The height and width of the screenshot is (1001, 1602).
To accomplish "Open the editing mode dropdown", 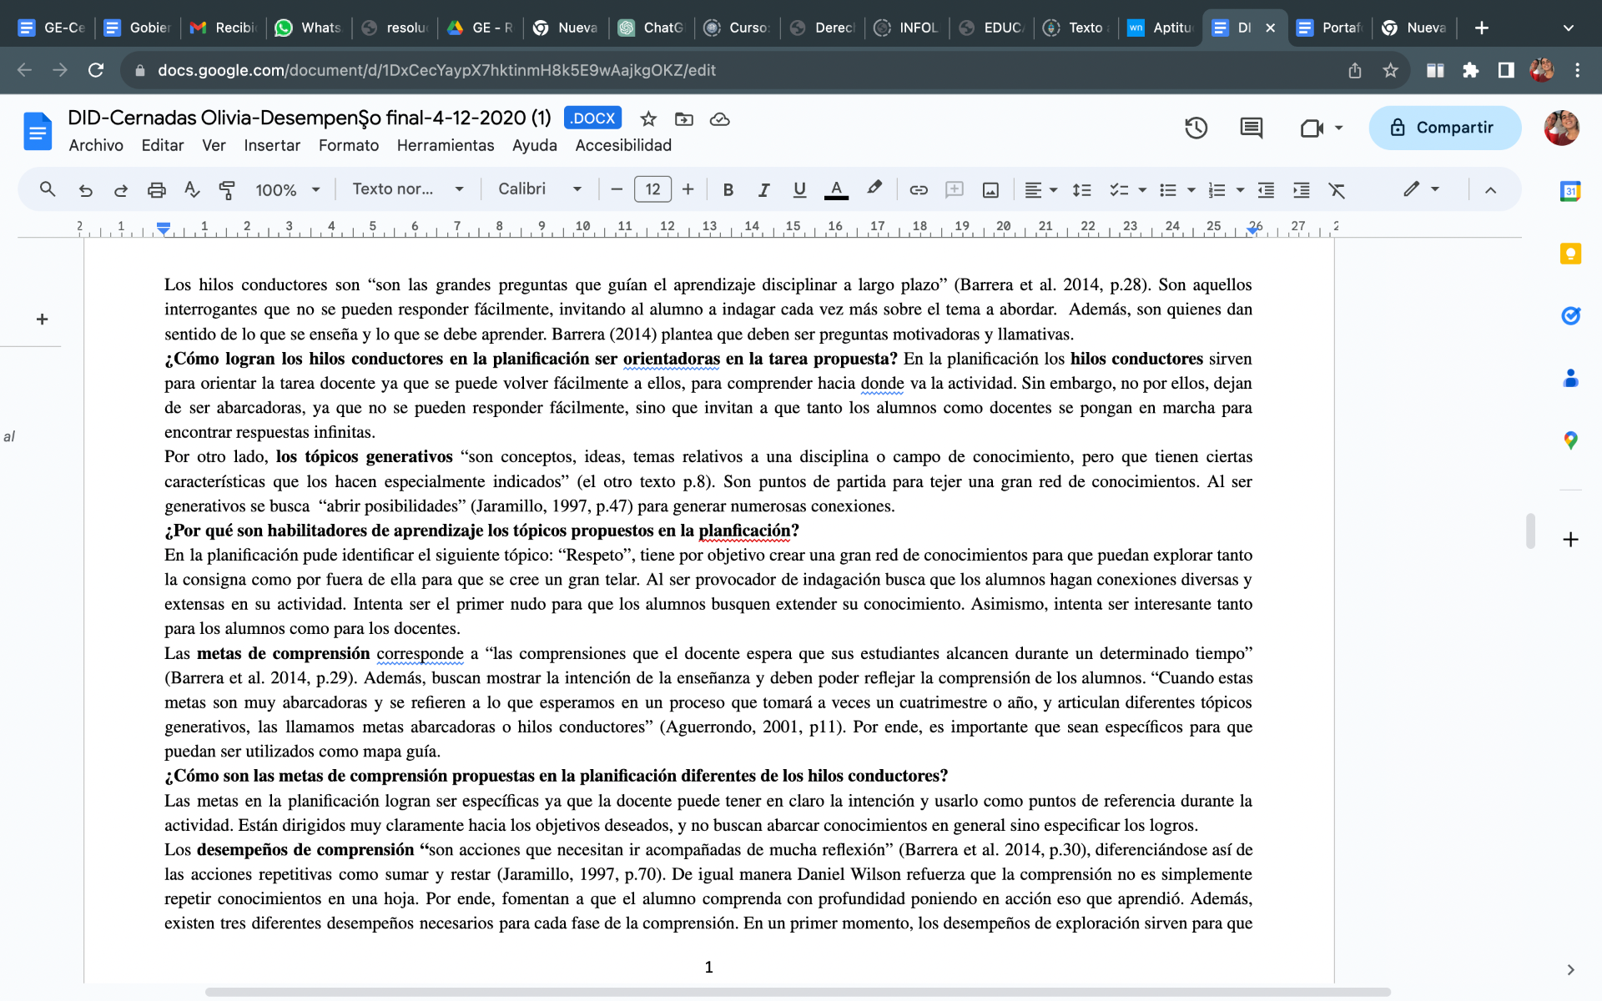I will point(1421,189).
